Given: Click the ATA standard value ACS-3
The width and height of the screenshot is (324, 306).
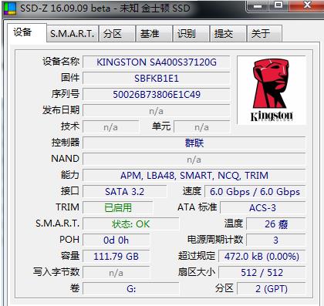Looking at the screenshot, I should pyautogui.click(x=263, y=208).
